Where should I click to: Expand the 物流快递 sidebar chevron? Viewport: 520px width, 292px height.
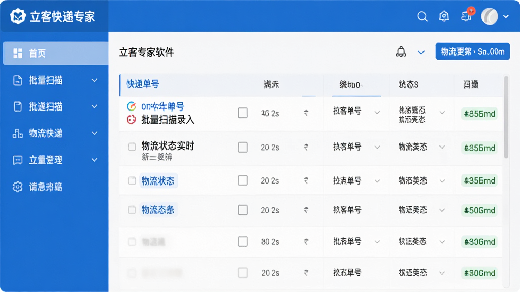click(95, 133)
